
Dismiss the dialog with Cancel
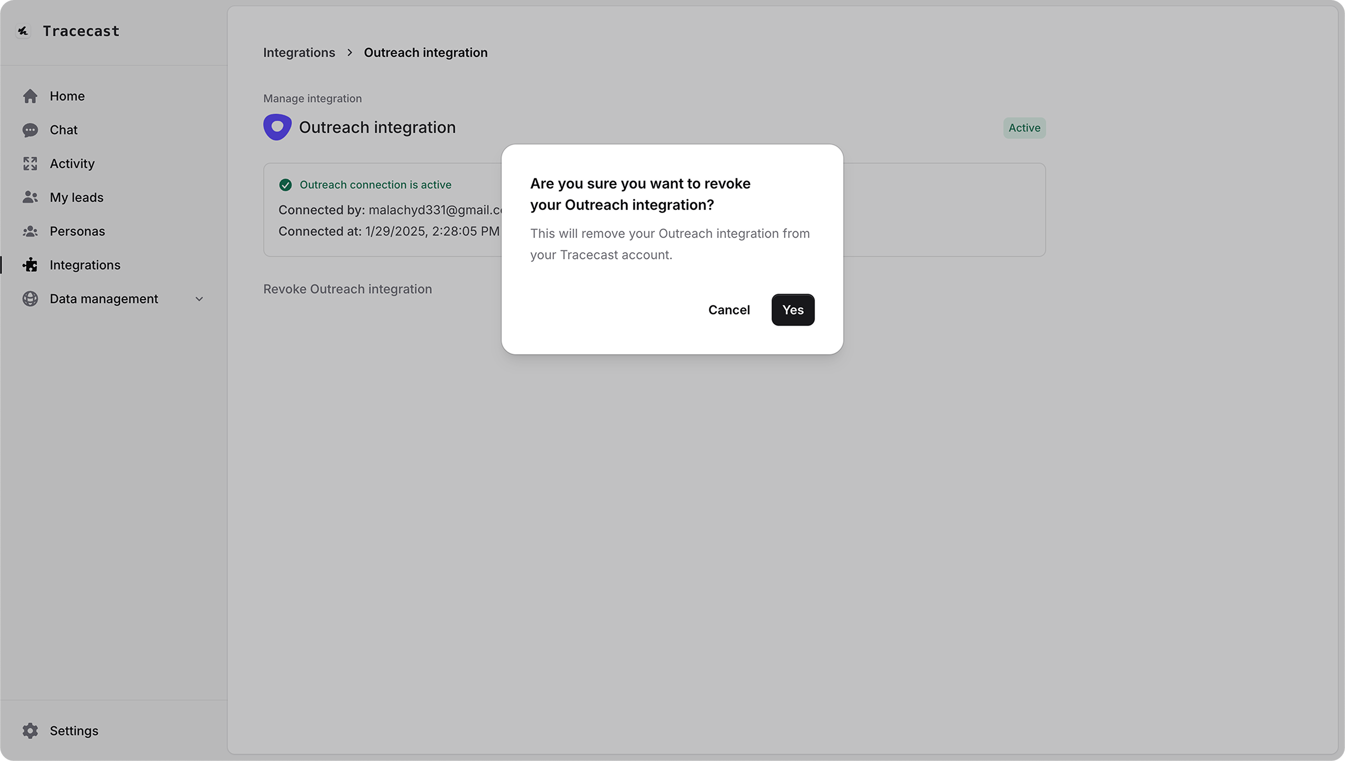click(x=729, y=310)
